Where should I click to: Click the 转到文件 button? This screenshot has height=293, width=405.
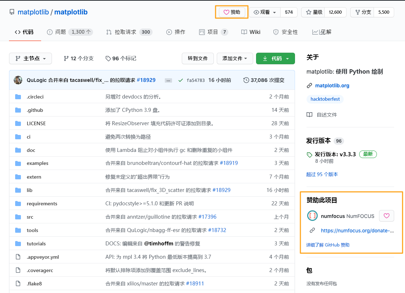pos(198,58)
